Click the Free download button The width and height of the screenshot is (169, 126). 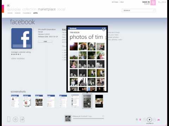coord(45,42)
